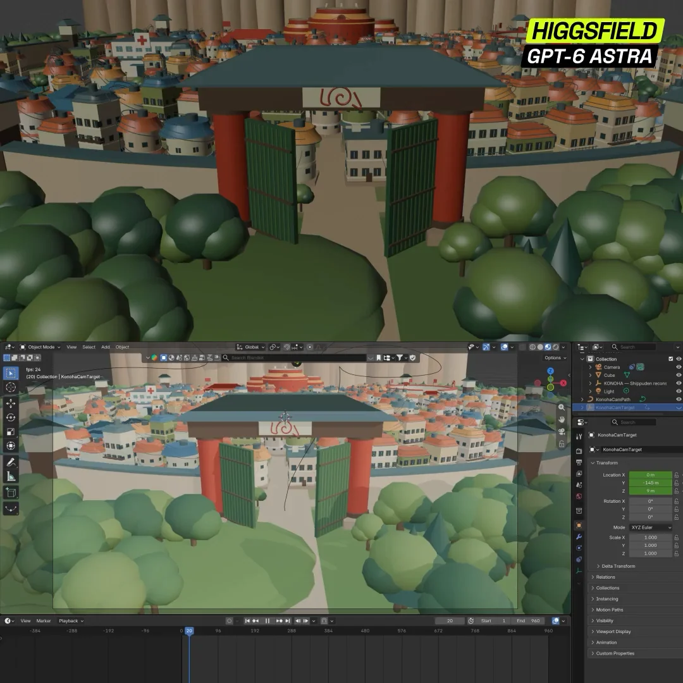Toggle Collection visibility eye icon
Viewport: 683px width, 683px height.
point(678,359)
